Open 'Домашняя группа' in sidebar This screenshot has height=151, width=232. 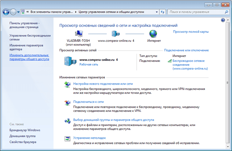22,136
